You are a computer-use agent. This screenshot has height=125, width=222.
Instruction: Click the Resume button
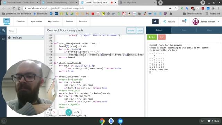pos(169,22)
